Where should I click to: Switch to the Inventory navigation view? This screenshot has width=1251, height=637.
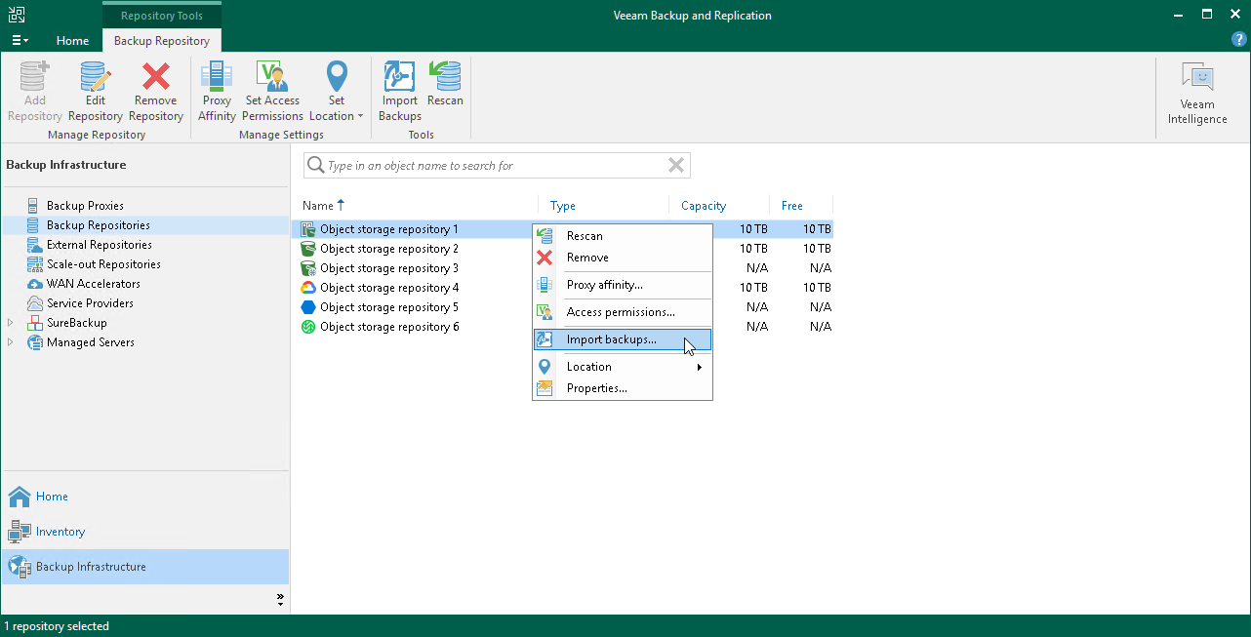pos(144,532)
